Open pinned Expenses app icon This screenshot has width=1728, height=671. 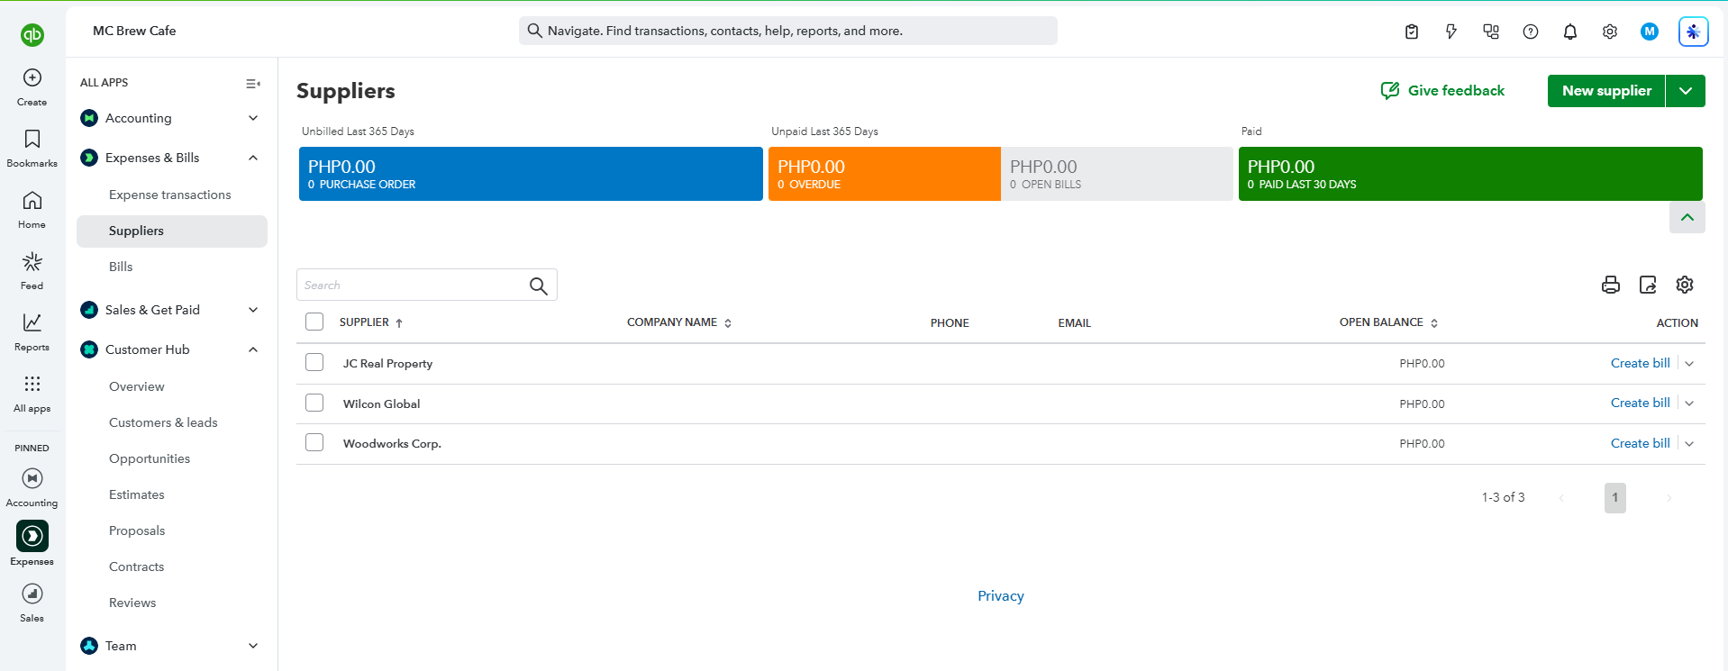pos(32,536)
